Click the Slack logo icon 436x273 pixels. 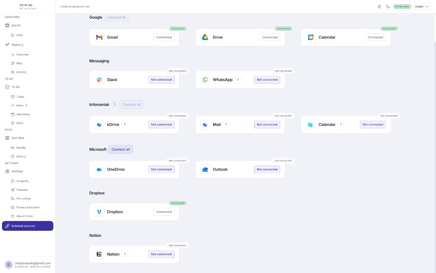[99, 80]
